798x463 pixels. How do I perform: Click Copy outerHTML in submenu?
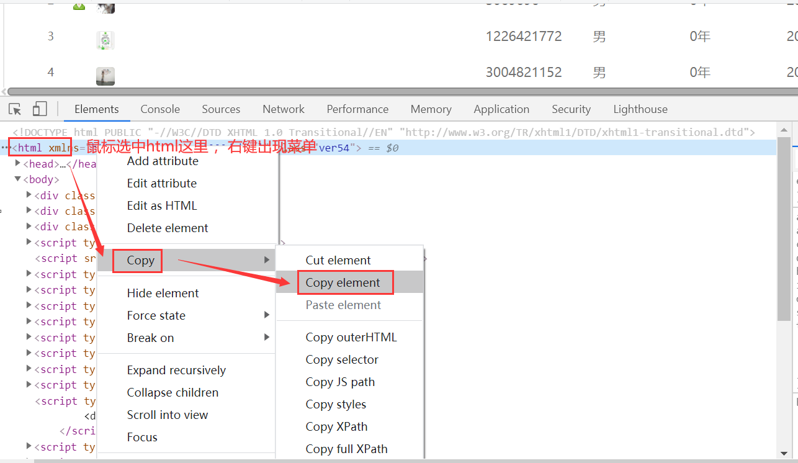point(351,337)
